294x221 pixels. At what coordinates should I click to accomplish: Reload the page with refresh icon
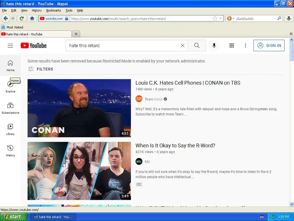[x=22, y=18]
